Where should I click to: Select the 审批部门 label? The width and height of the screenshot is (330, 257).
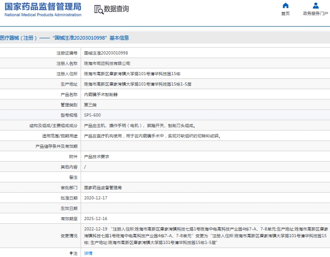(x=69, y=188)
